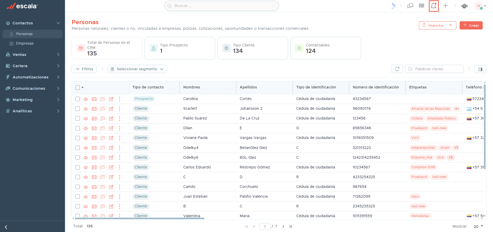Viewport: 493px width, 232px height.
Task: Open more options for Juan Esteban
Action: (120, 197)
